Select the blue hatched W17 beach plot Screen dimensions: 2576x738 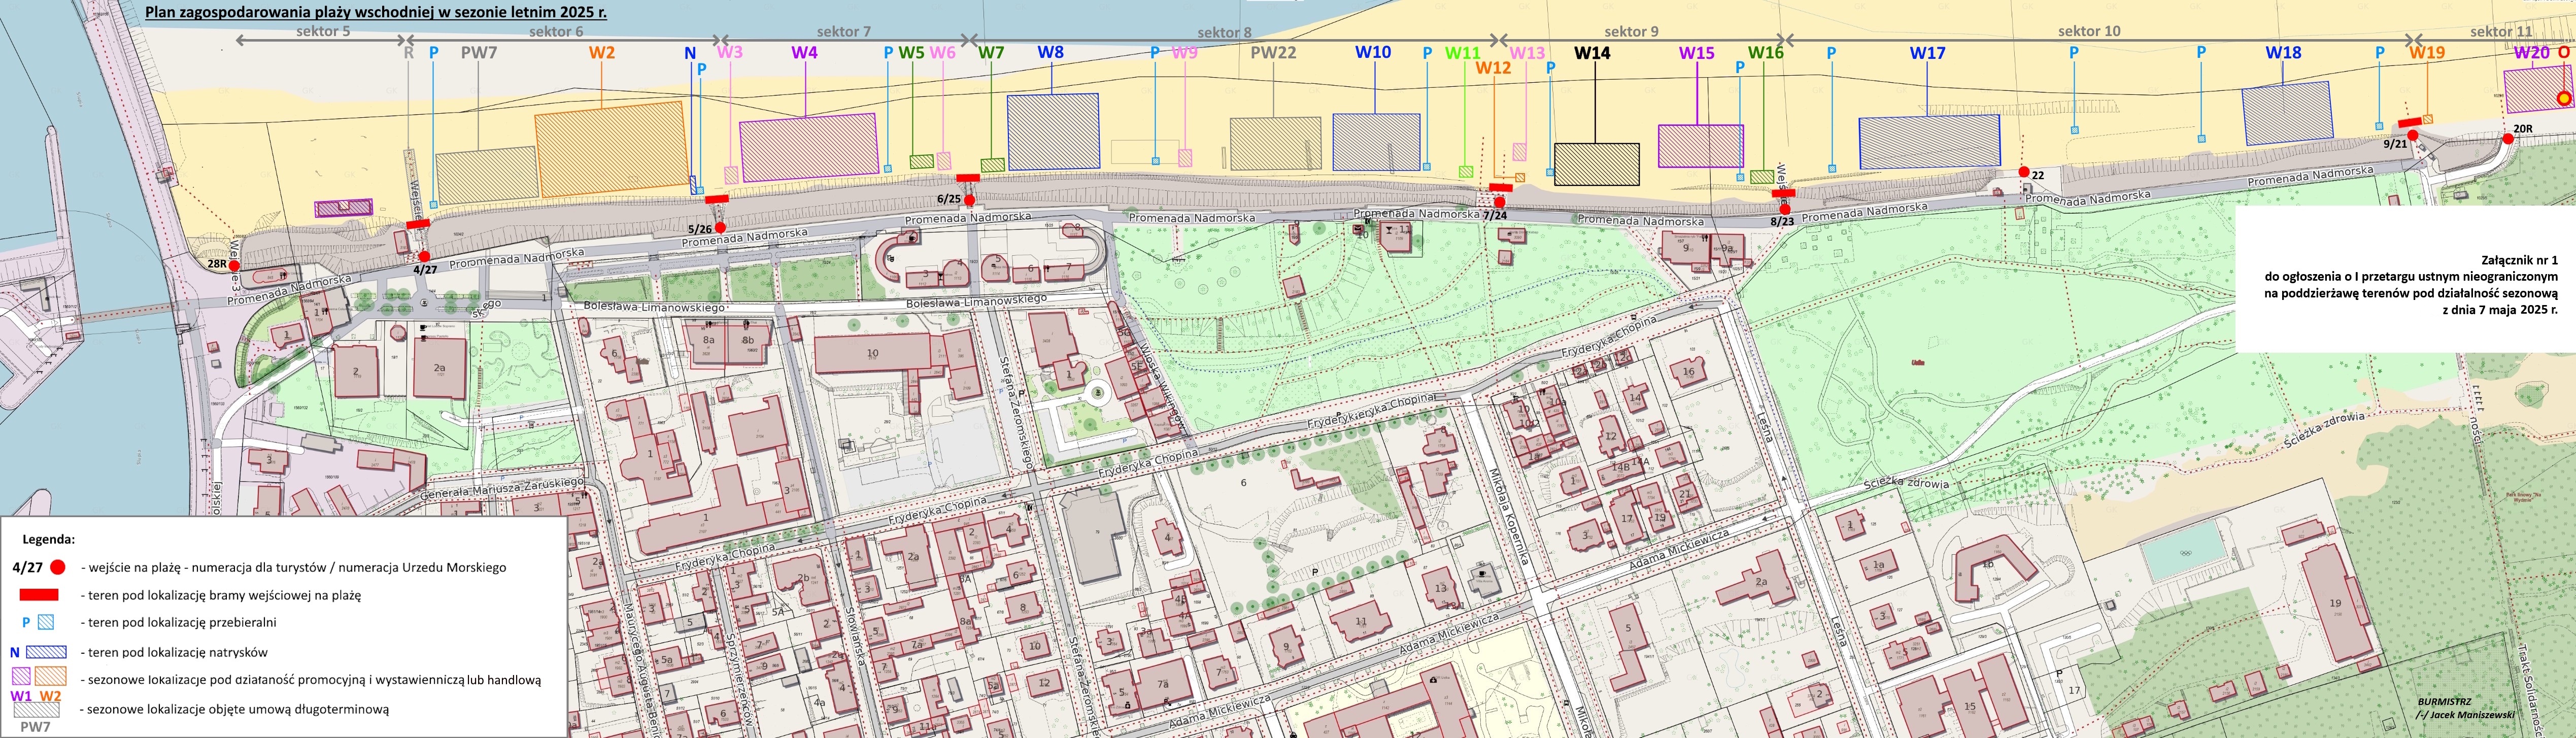1929,141
